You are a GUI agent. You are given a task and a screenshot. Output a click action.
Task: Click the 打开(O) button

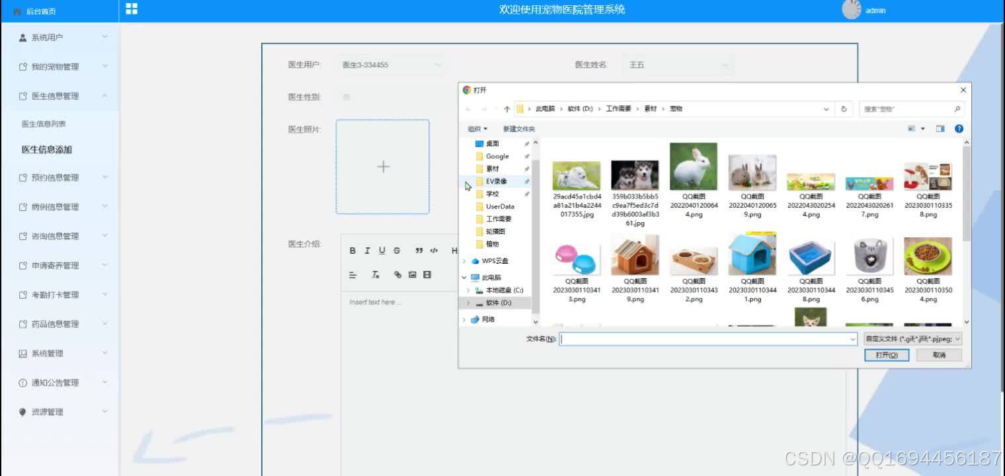(x=887, y=355)
